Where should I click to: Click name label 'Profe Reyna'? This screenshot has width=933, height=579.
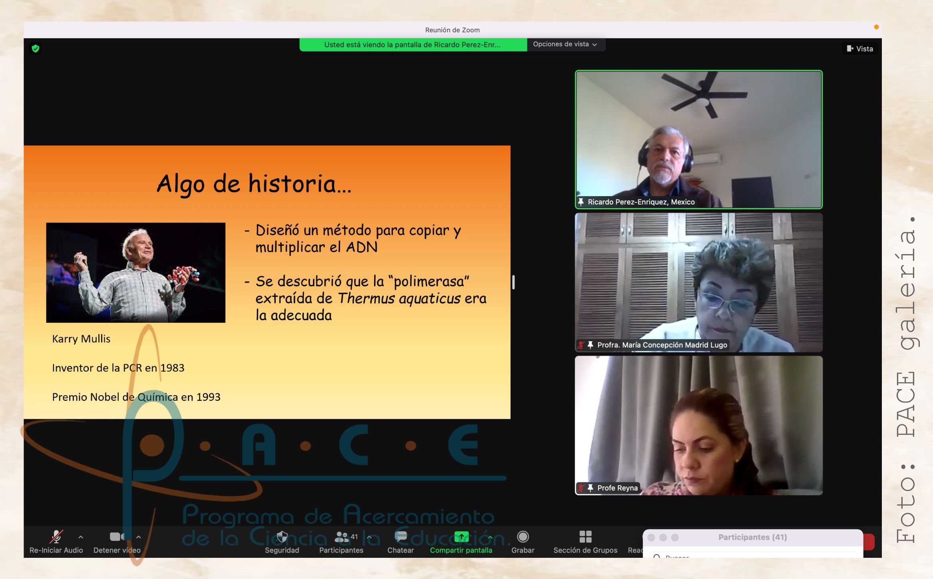[x=617, y=488]
